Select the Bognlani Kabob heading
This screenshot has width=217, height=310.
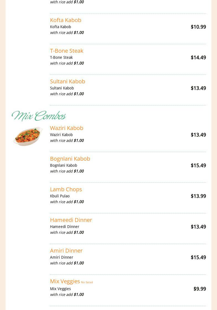70,159
